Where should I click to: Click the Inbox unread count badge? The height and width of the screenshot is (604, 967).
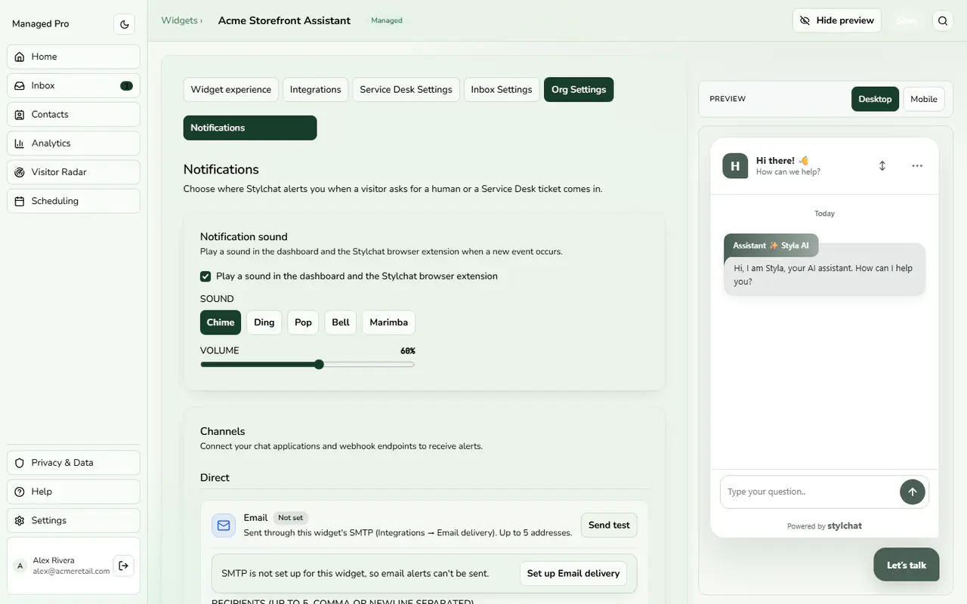[x=126, y=86]
